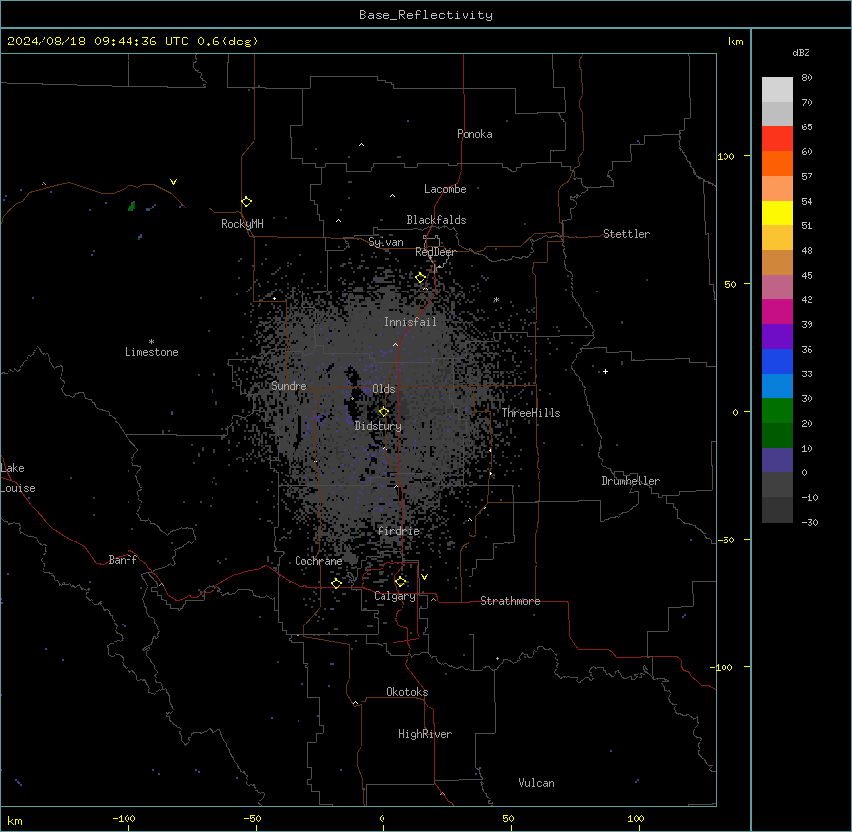Viewport: 852px width, 832px height.
Task: Select the magenta 42-39 dBZ swatch
Action: [x=777, y=311]
